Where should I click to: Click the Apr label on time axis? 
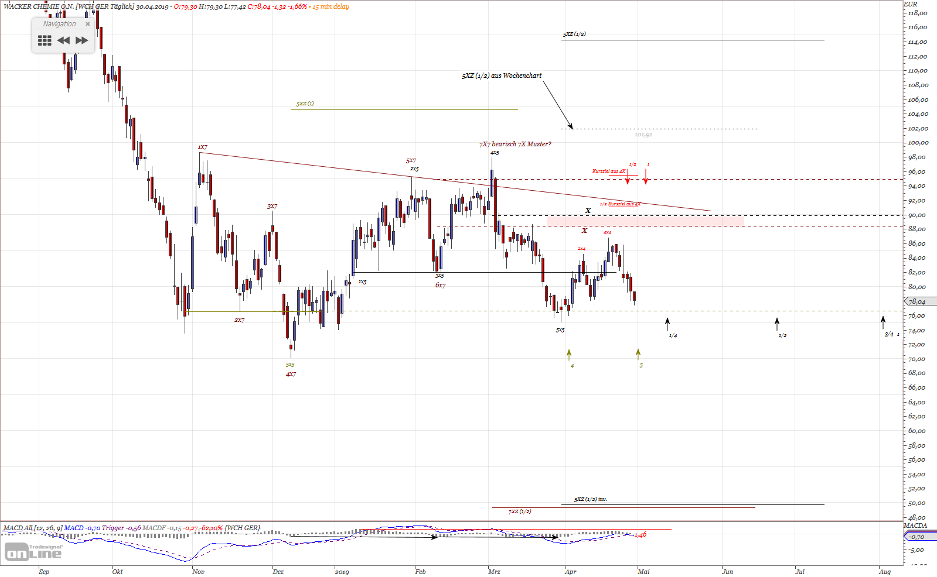coord(570,572)
